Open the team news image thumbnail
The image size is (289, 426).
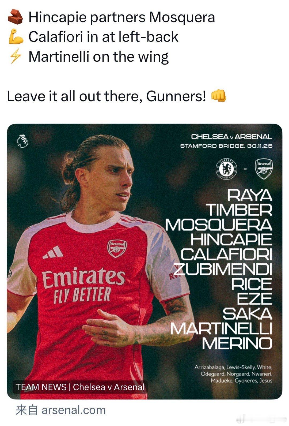coord(144,261)
